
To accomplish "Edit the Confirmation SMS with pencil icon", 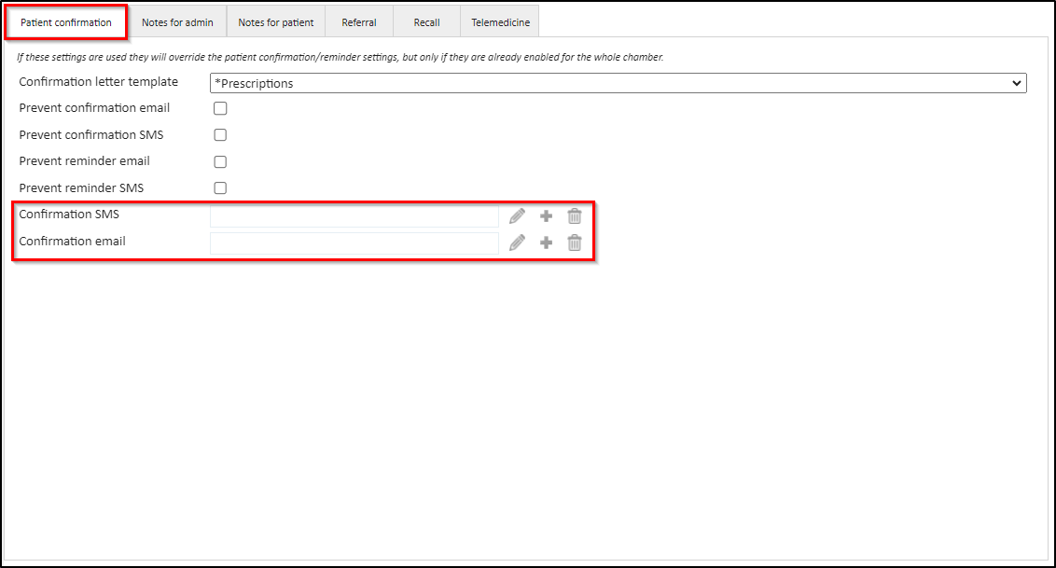I will 518,216.
